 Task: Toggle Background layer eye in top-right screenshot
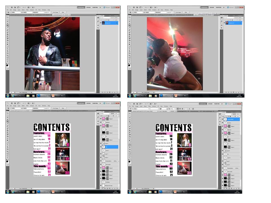224,23
